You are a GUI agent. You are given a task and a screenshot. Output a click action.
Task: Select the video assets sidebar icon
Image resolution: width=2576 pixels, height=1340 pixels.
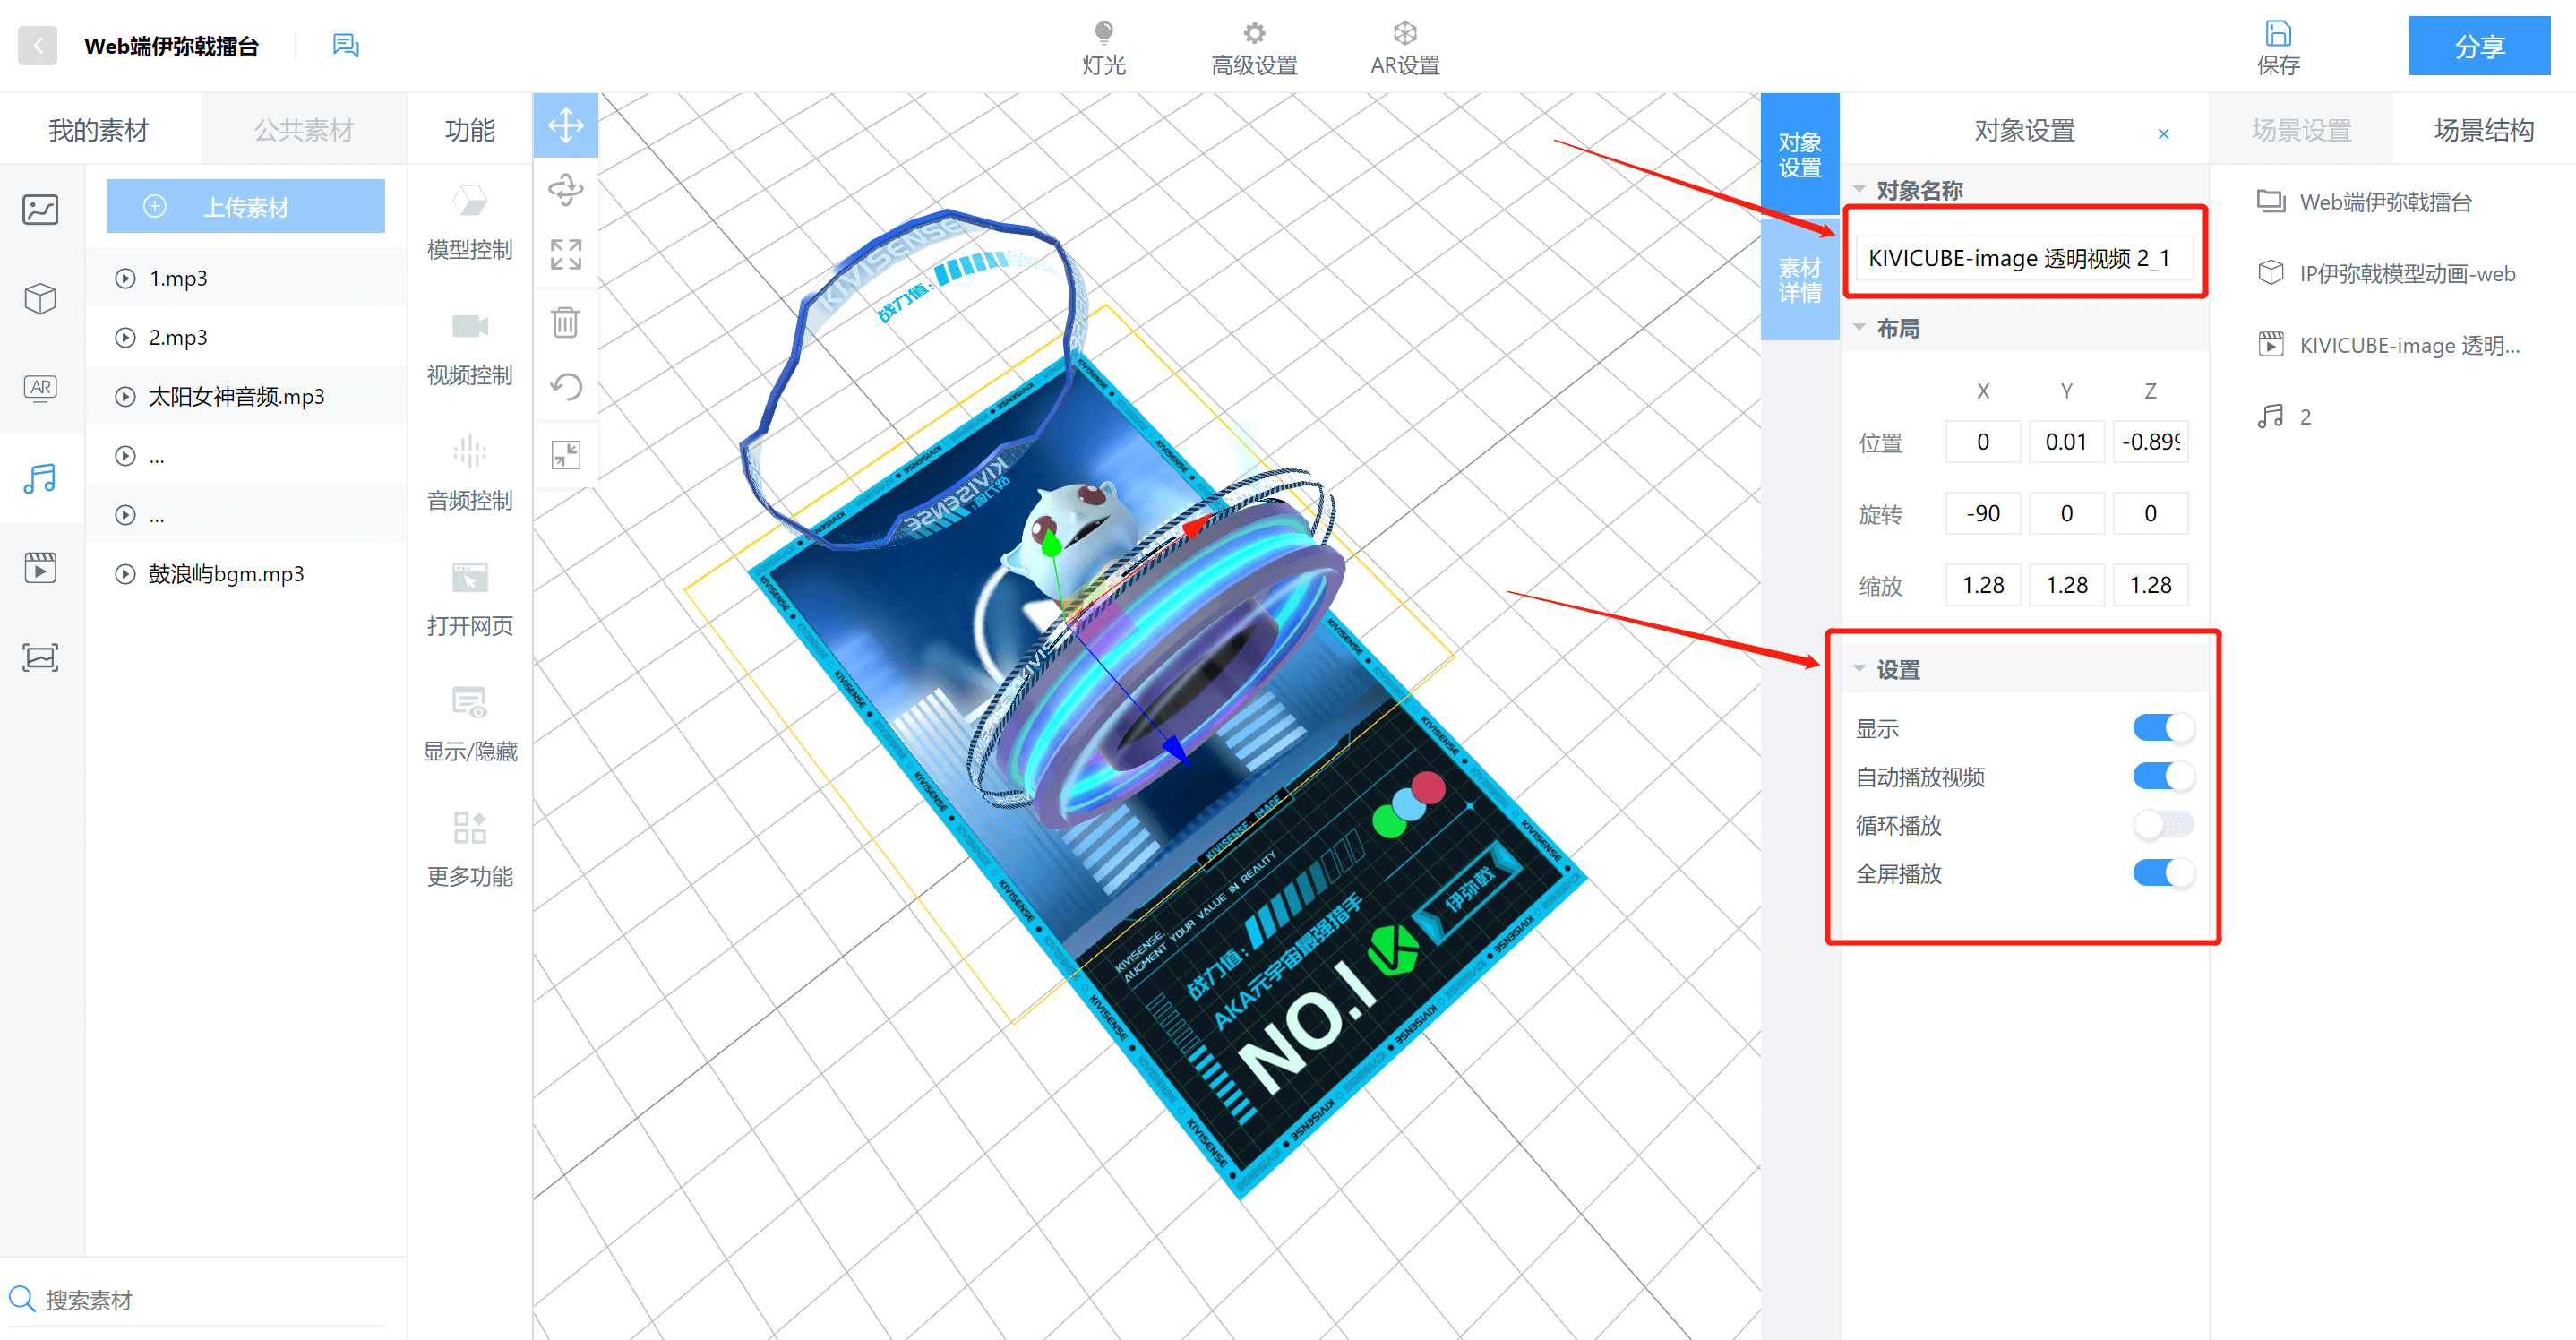40,568
